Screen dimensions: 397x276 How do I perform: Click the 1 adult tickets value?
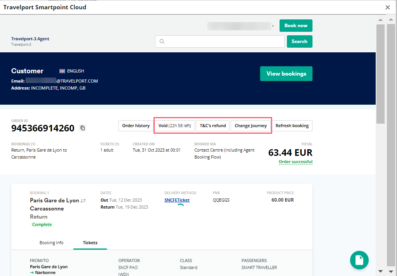tap(107, 150)
